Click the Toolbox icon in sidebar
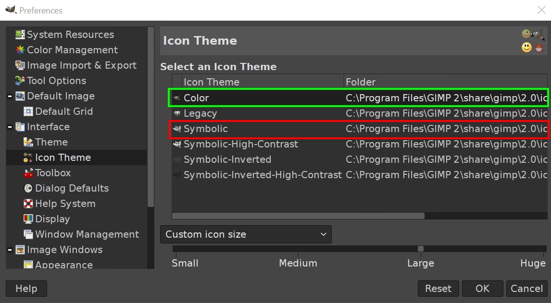551x303 pixels. point(29,172)
